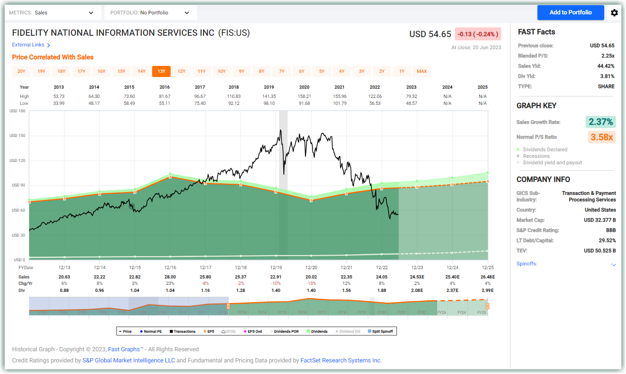The height and width of the screenshot is (374, 626).
Task: Open the Fast Graphs copyright link
Action: [126, 349]
